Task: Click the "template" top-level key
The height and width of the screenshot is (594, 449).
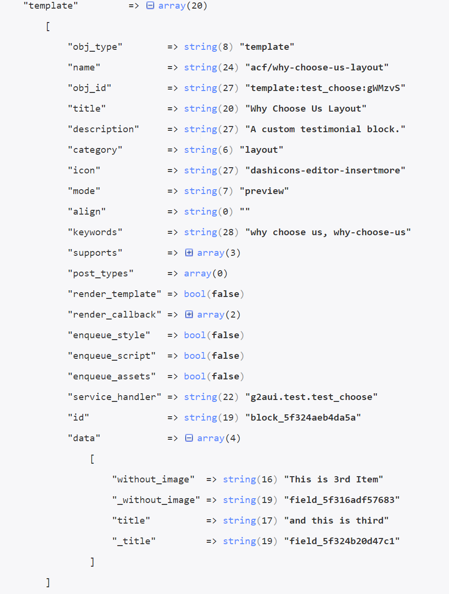Action: click(x=51, y=6)
